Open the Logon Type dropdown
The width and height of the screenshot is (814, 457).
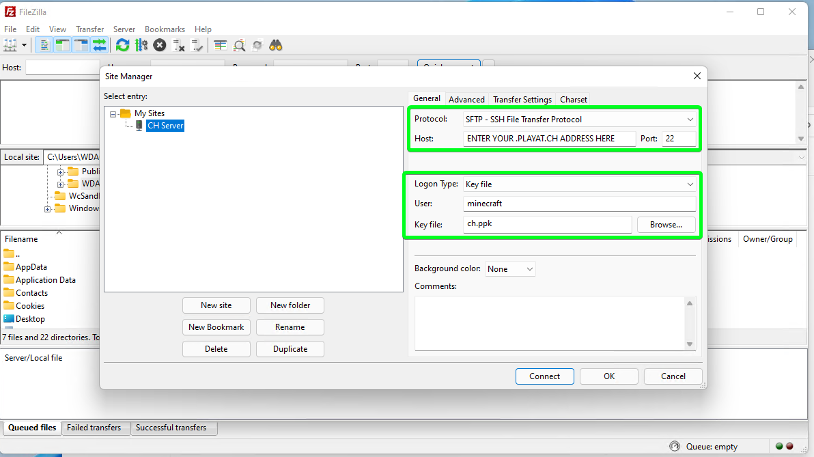click(579, 184)
